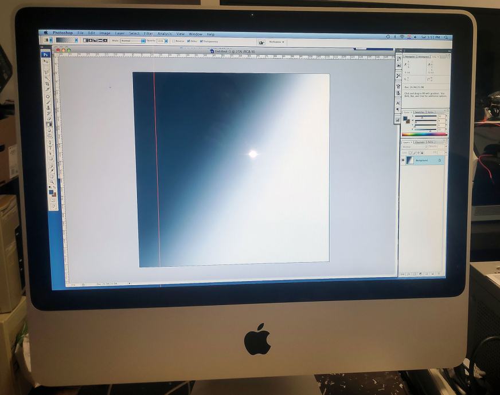Screen dimensions: 500x395
Task: Open the Filter menu
Action: point(148,33)
